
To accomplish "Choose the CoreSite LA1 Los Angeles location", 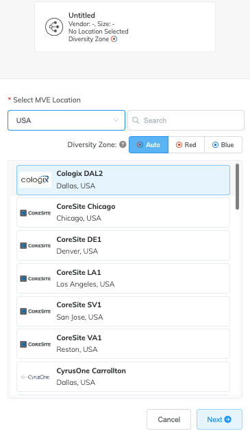I will pos(123,278).
